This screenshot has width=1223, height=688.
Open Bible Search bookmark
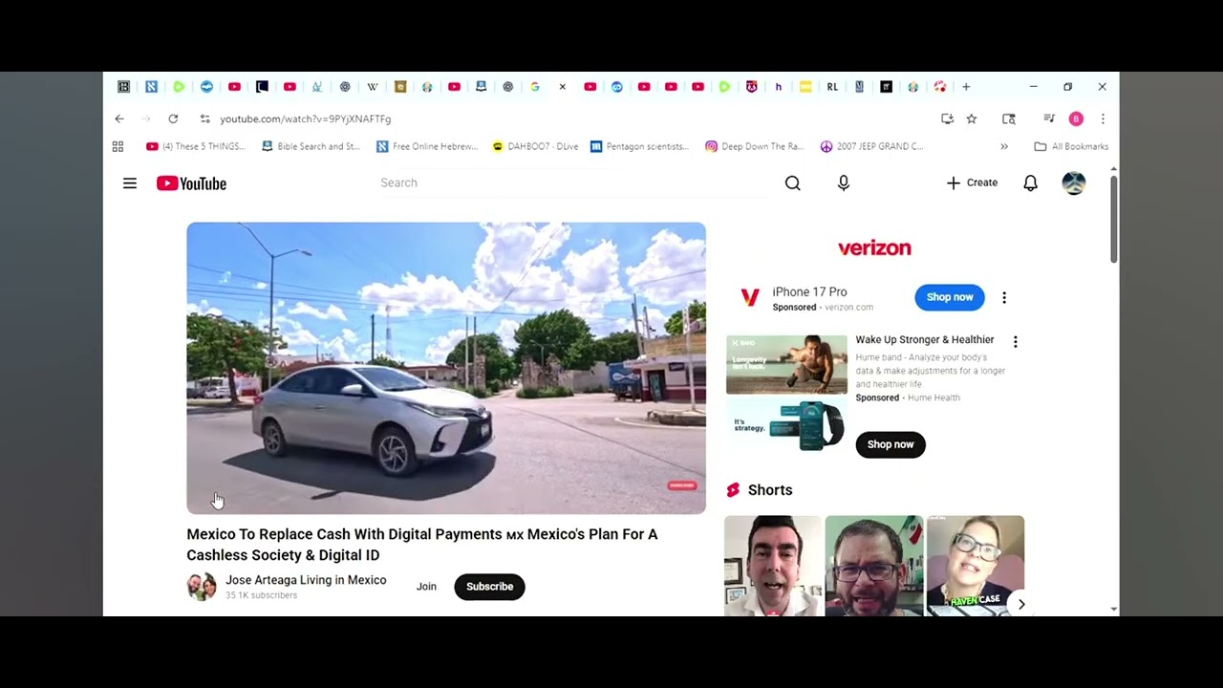(311, 146)
